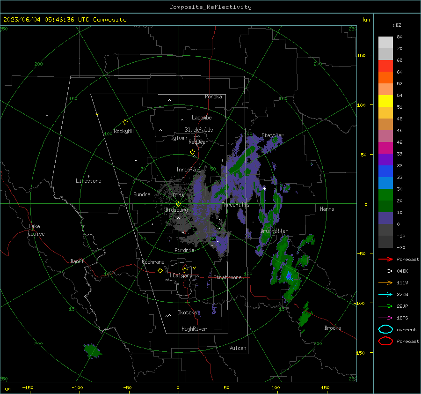The image size is (421, 394).
Task: Click the yellow diamond marker above Calgary
Action: coord(185,270)
